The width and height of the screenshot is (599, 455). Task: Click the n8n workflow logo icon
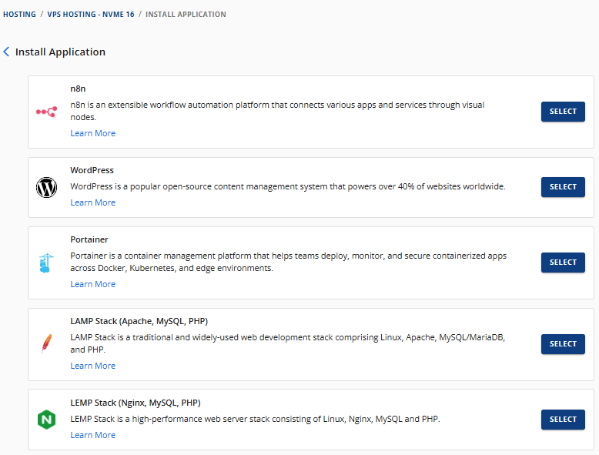47,112
